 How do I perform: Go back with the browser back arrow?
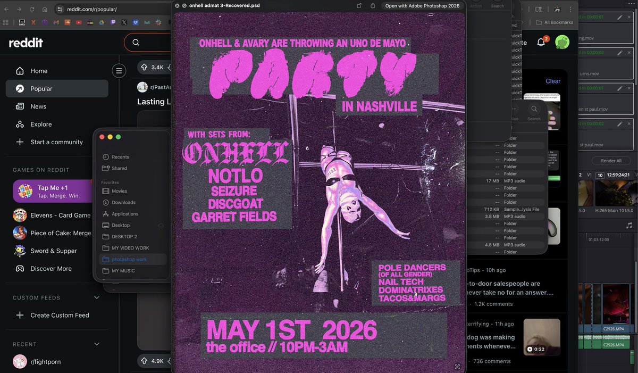[x=7, y=10]
